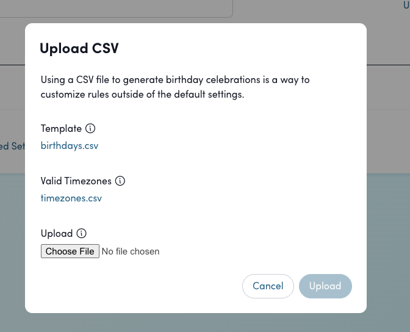This screenshot has height=332, width=410.
Task: Cancel the Upload CSV dialog
Action: [268, 286]
